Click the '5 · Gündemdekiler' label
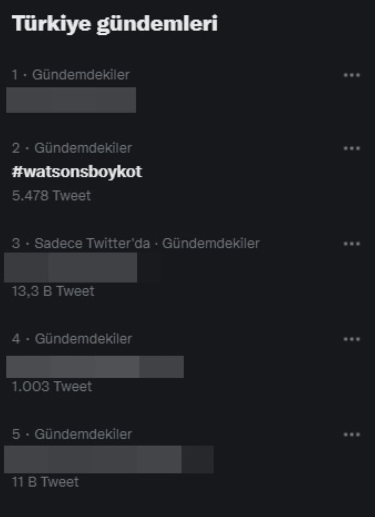375x517 pixels. point(72,434)
